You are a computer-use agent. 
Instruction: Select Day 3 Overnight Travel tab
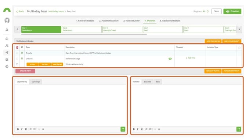122,29
